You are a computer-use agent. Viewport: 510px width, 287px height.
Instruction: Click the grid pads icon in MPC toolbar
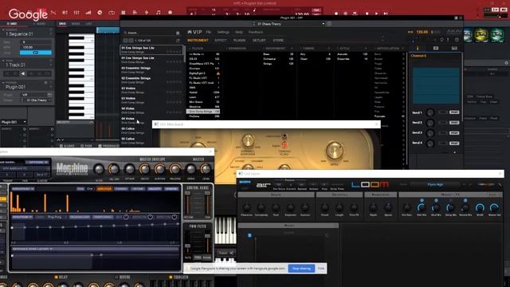click(x=124, y=13)
